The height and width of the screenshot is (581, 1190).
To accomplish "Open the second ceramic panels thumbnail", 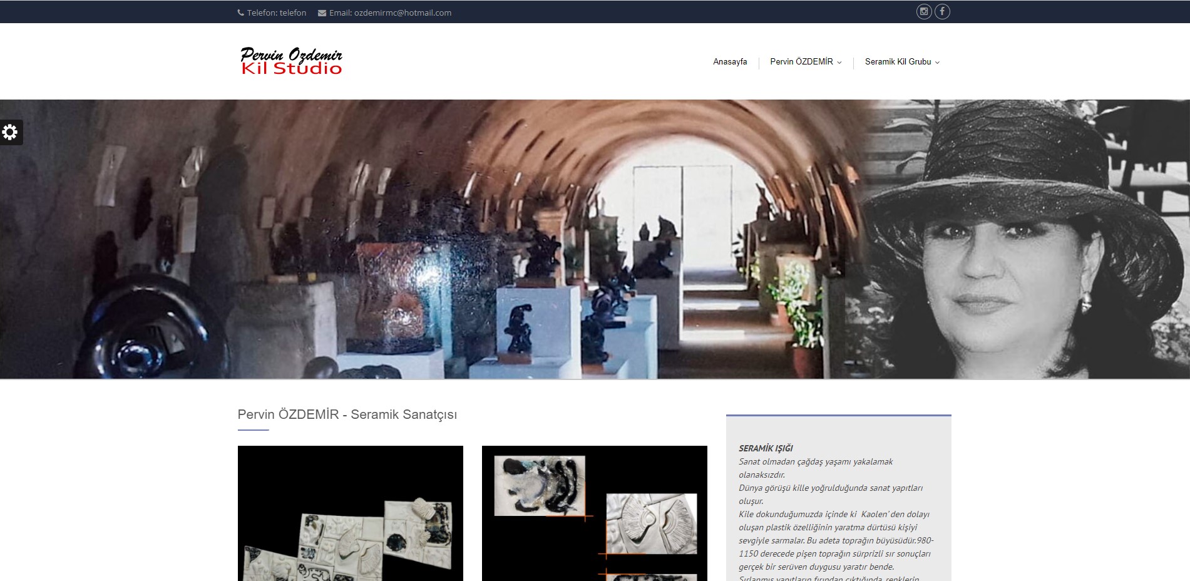I will click(595, 513).
